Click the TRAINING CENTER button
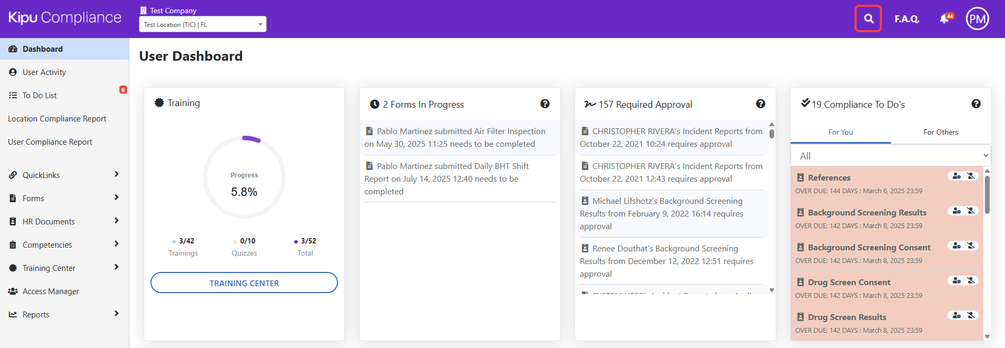This screenshot has width=1005, height=348. pyautogui.click(x=244, y=283)
